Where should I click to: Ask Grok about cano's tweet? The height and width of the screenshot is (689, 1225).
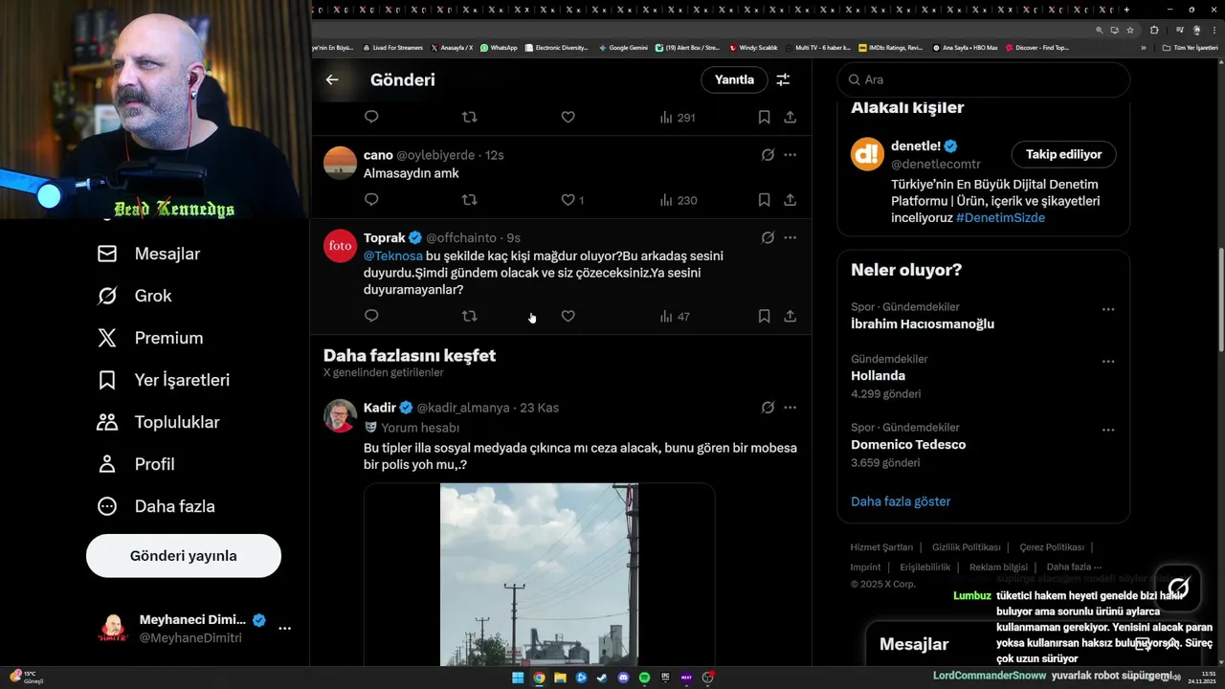click(x=768, y=155)
